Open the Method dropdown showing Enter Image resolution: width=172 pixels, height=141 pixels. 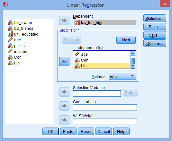coord(122,76)
